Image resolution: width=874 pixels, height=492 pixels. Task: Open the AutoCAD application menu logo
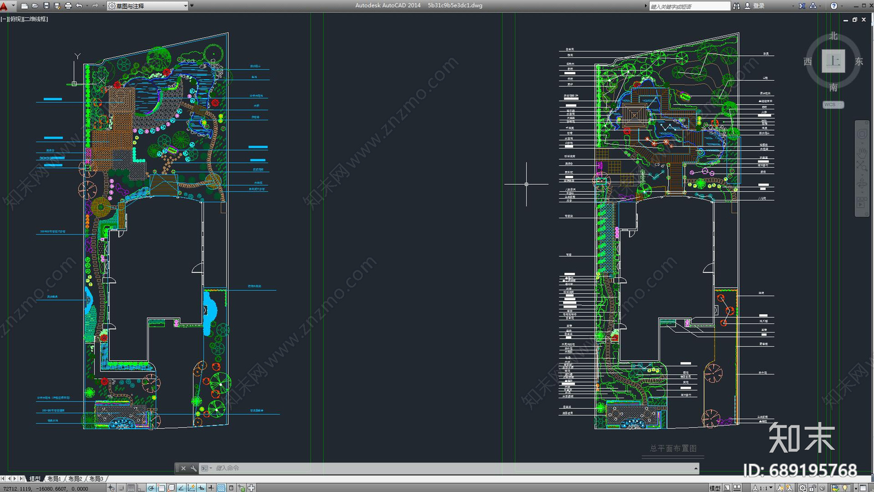click(4, 5)
